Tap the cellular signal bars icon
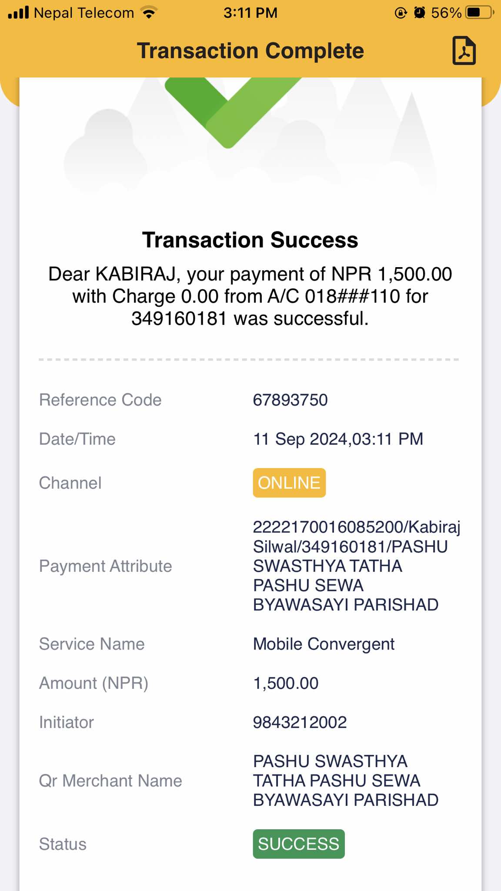Screen dimensions: 501x891 [x=18, y=13]
